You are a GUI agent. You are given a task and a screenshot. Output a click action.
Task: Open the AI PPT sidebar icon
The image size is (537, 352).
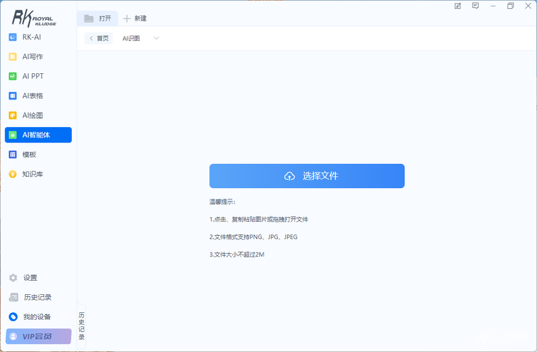click(x=13, y=76)
